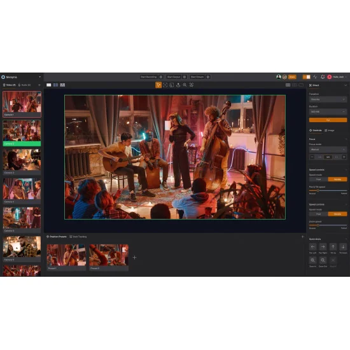Open the notifications bell icon
The width and height of the screenshot is (350, 350).
323,77
